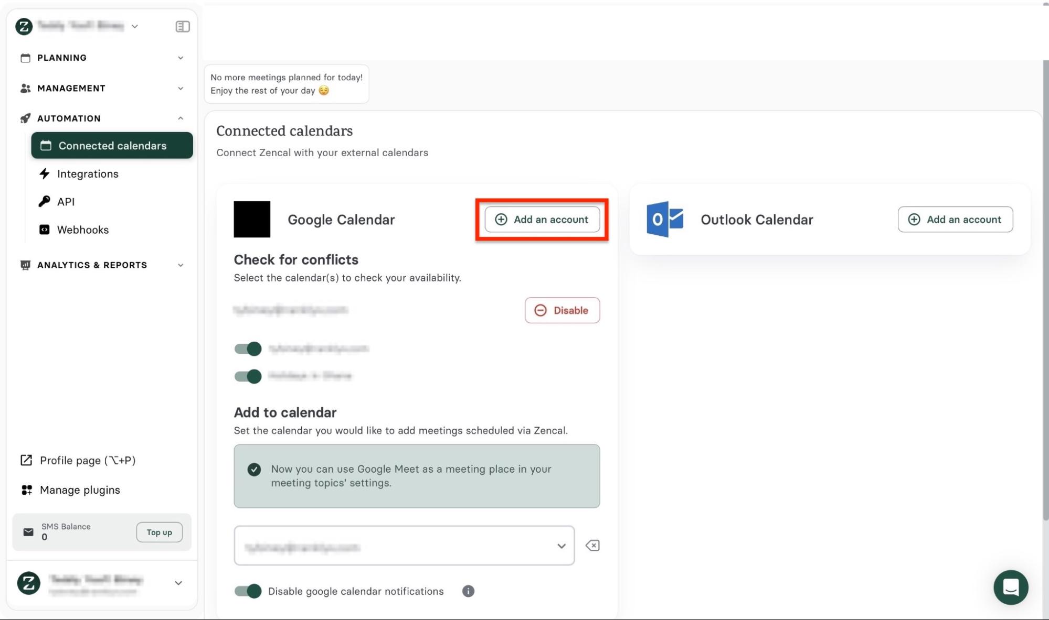1049x620 pixels.
Task: Click the Zencal logo at top left
Action: [x=24, y=26]
